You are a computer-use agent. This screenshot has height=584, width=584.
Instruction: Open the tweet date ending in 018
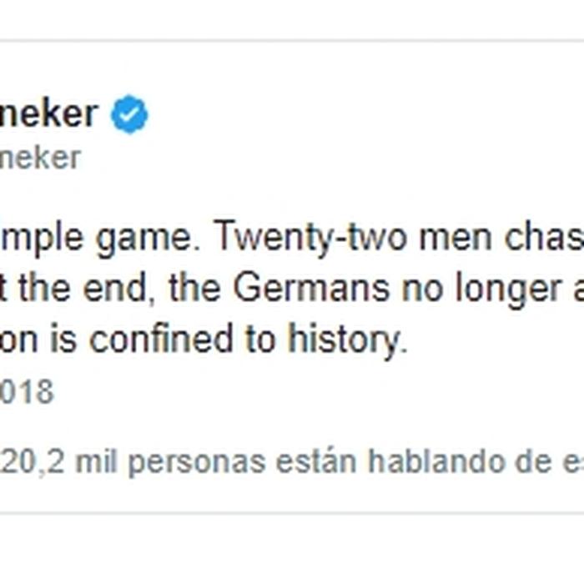click(x=27, y=391)
